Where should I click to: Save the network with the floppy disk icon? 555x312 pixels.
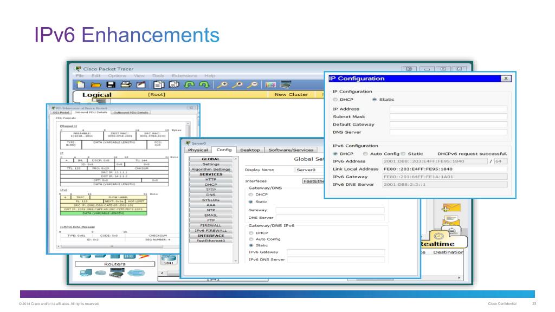pos(111,84)
